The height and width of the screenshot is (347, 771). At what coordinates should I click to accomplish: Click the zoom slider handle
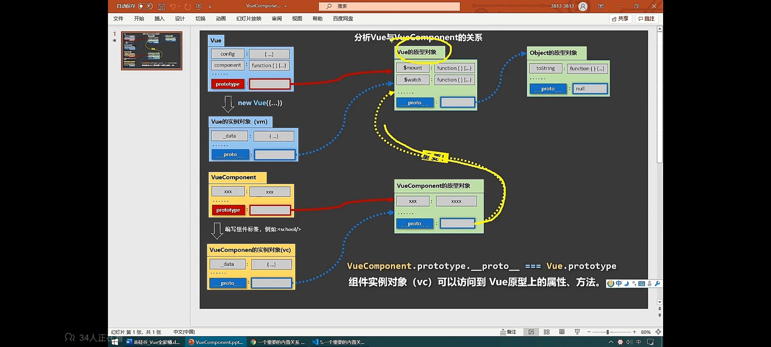[607, 332]
